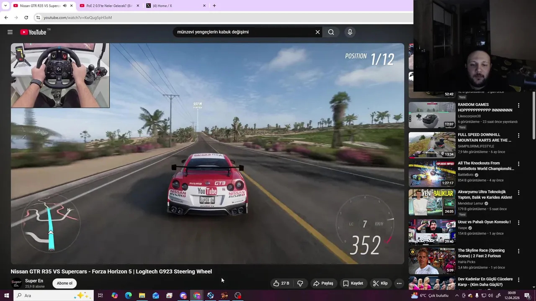Click the taskbar Ara search box
Viewport: 536px width, 301px height.
(54, 296)
